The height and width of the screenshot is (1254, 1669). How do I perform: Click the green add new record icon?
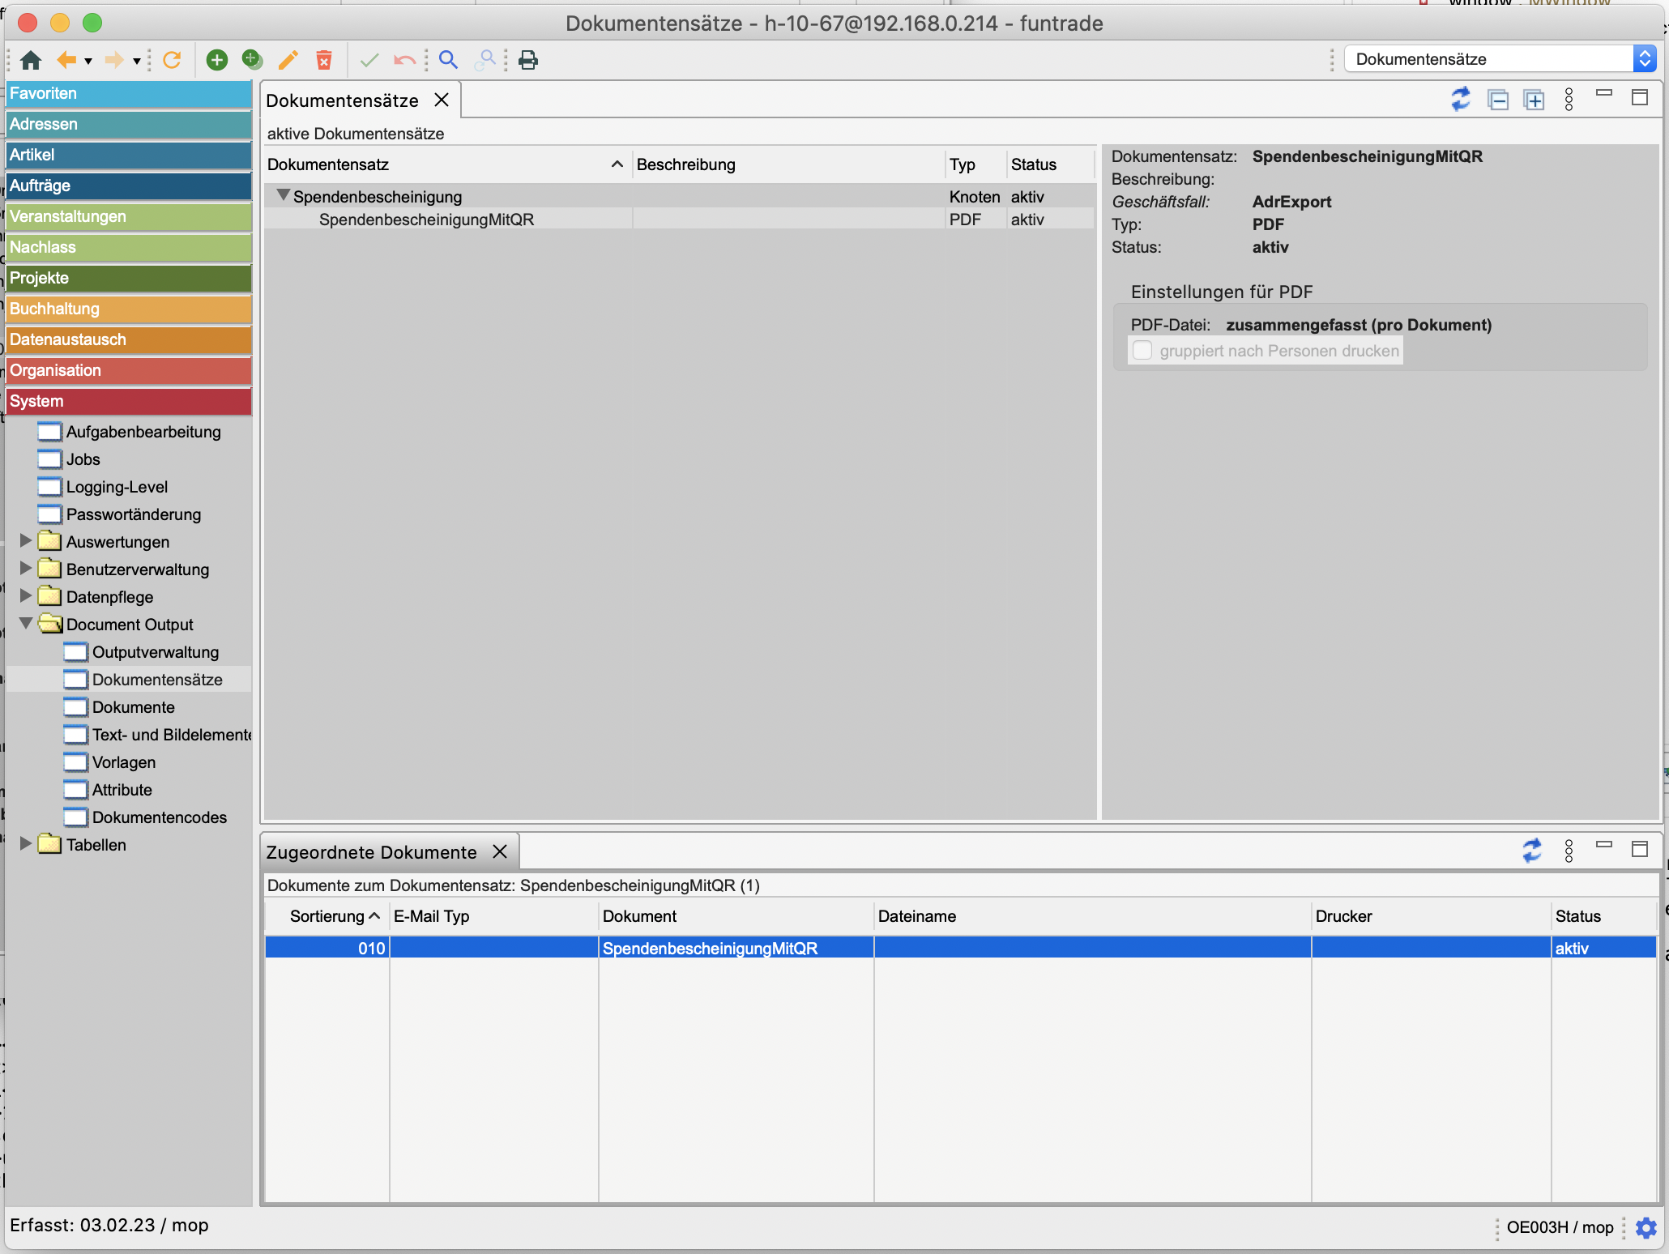tap(216, 60)
